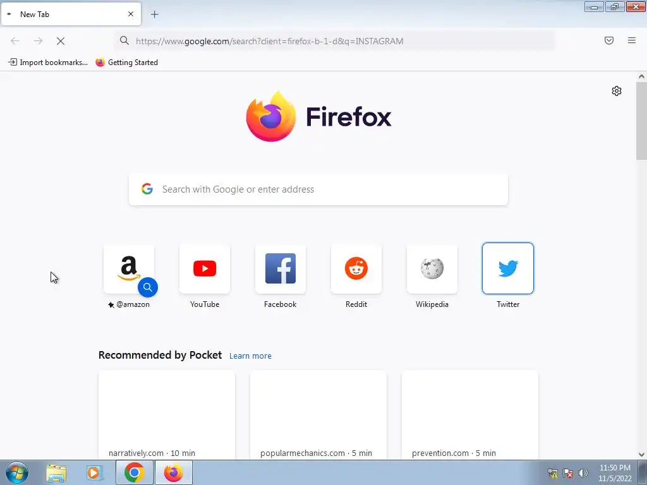Open the Getting Started bookmark
Viewport: 647px width, 485px height.
[126, 63]
